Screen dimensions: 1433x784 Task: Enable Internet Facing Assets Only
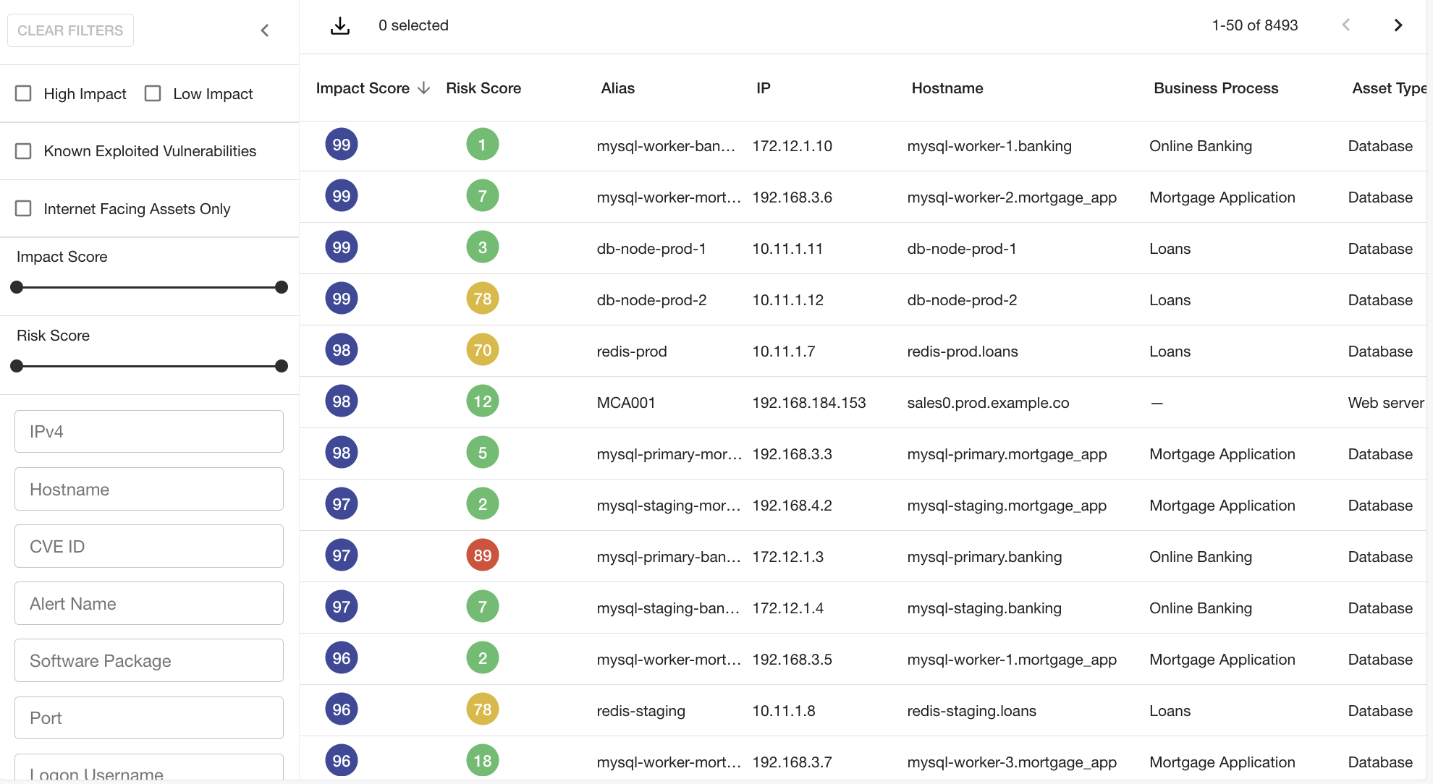point(24,209)
